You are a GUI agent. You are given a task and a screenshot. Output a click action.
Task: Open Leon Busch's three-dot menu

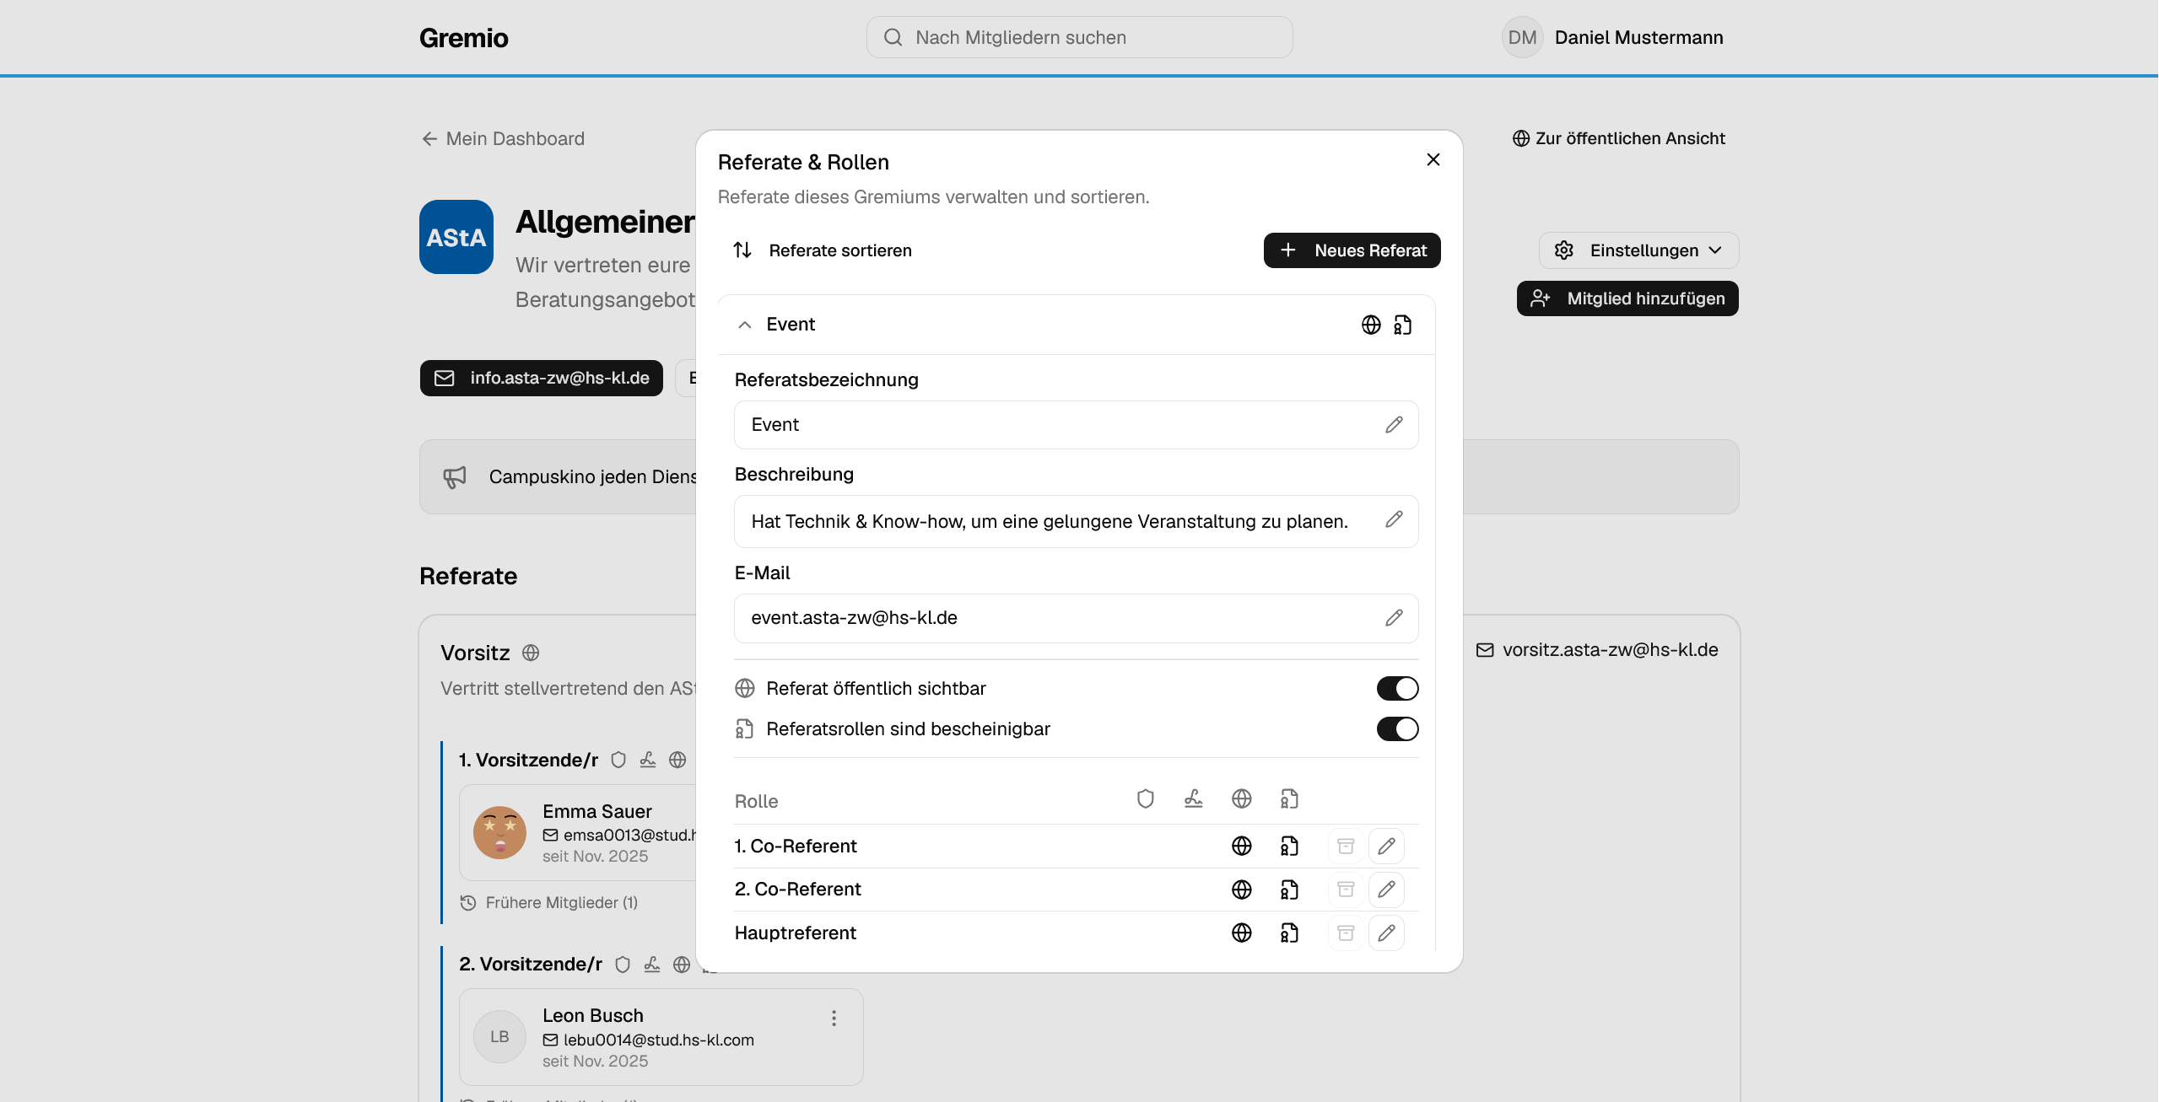pyautogui.click(x=834, y=1019)
